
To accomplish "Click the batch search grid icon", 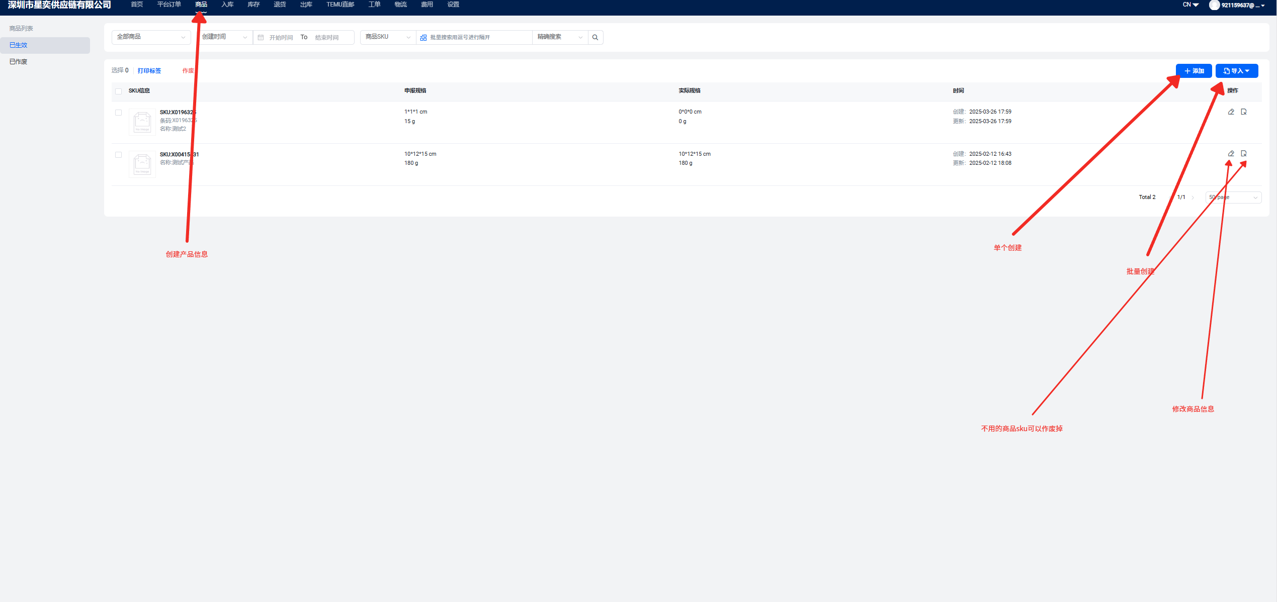I will click(423, 38).
